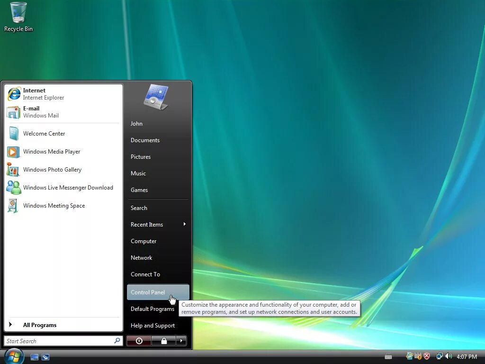Open Welcome Center program

click(x=63, y=133)
